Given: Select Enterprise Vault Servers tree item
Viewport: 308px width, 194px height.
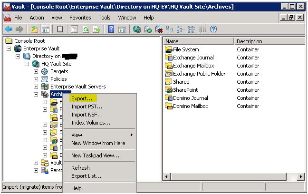Looking at the screenshot, I should [78, 87].
